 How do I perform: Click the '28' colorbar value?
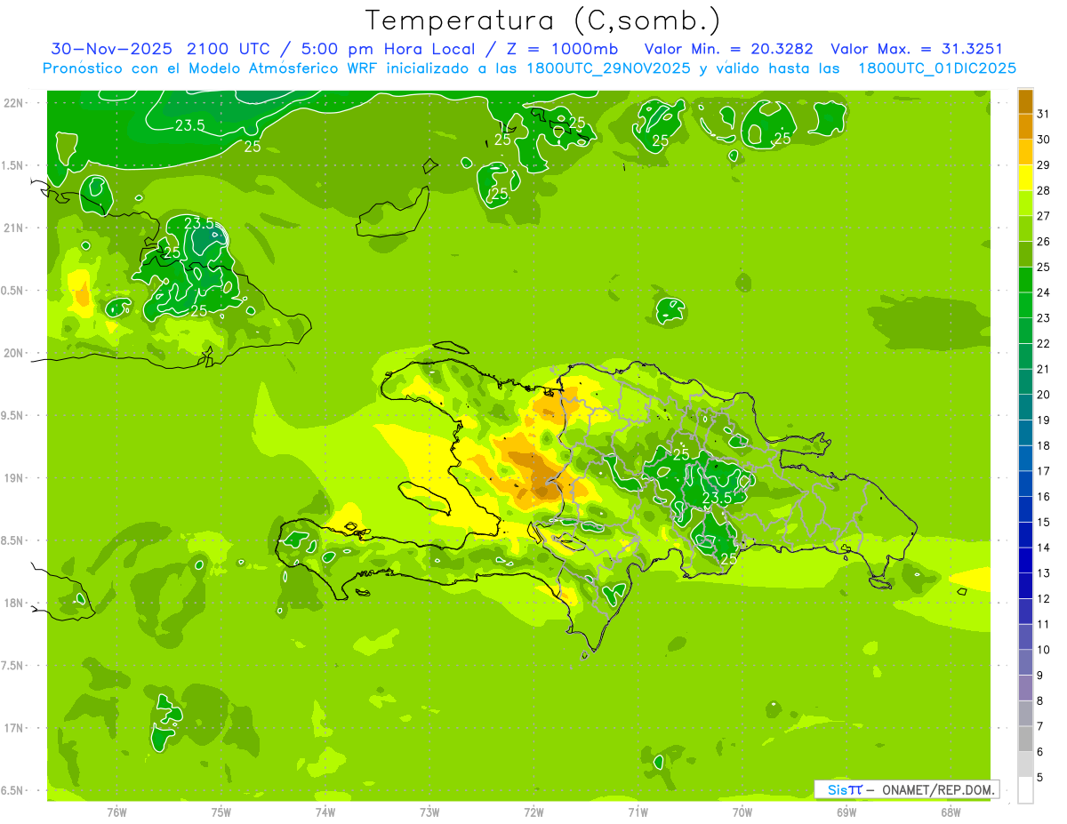pos(1044,190)
